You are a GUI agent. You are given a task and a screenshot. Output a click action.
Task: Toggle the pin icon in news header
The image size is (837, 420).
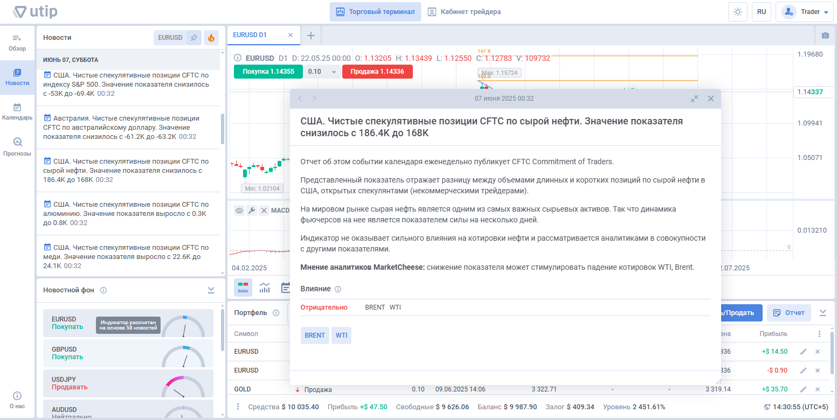click(194, 38)
